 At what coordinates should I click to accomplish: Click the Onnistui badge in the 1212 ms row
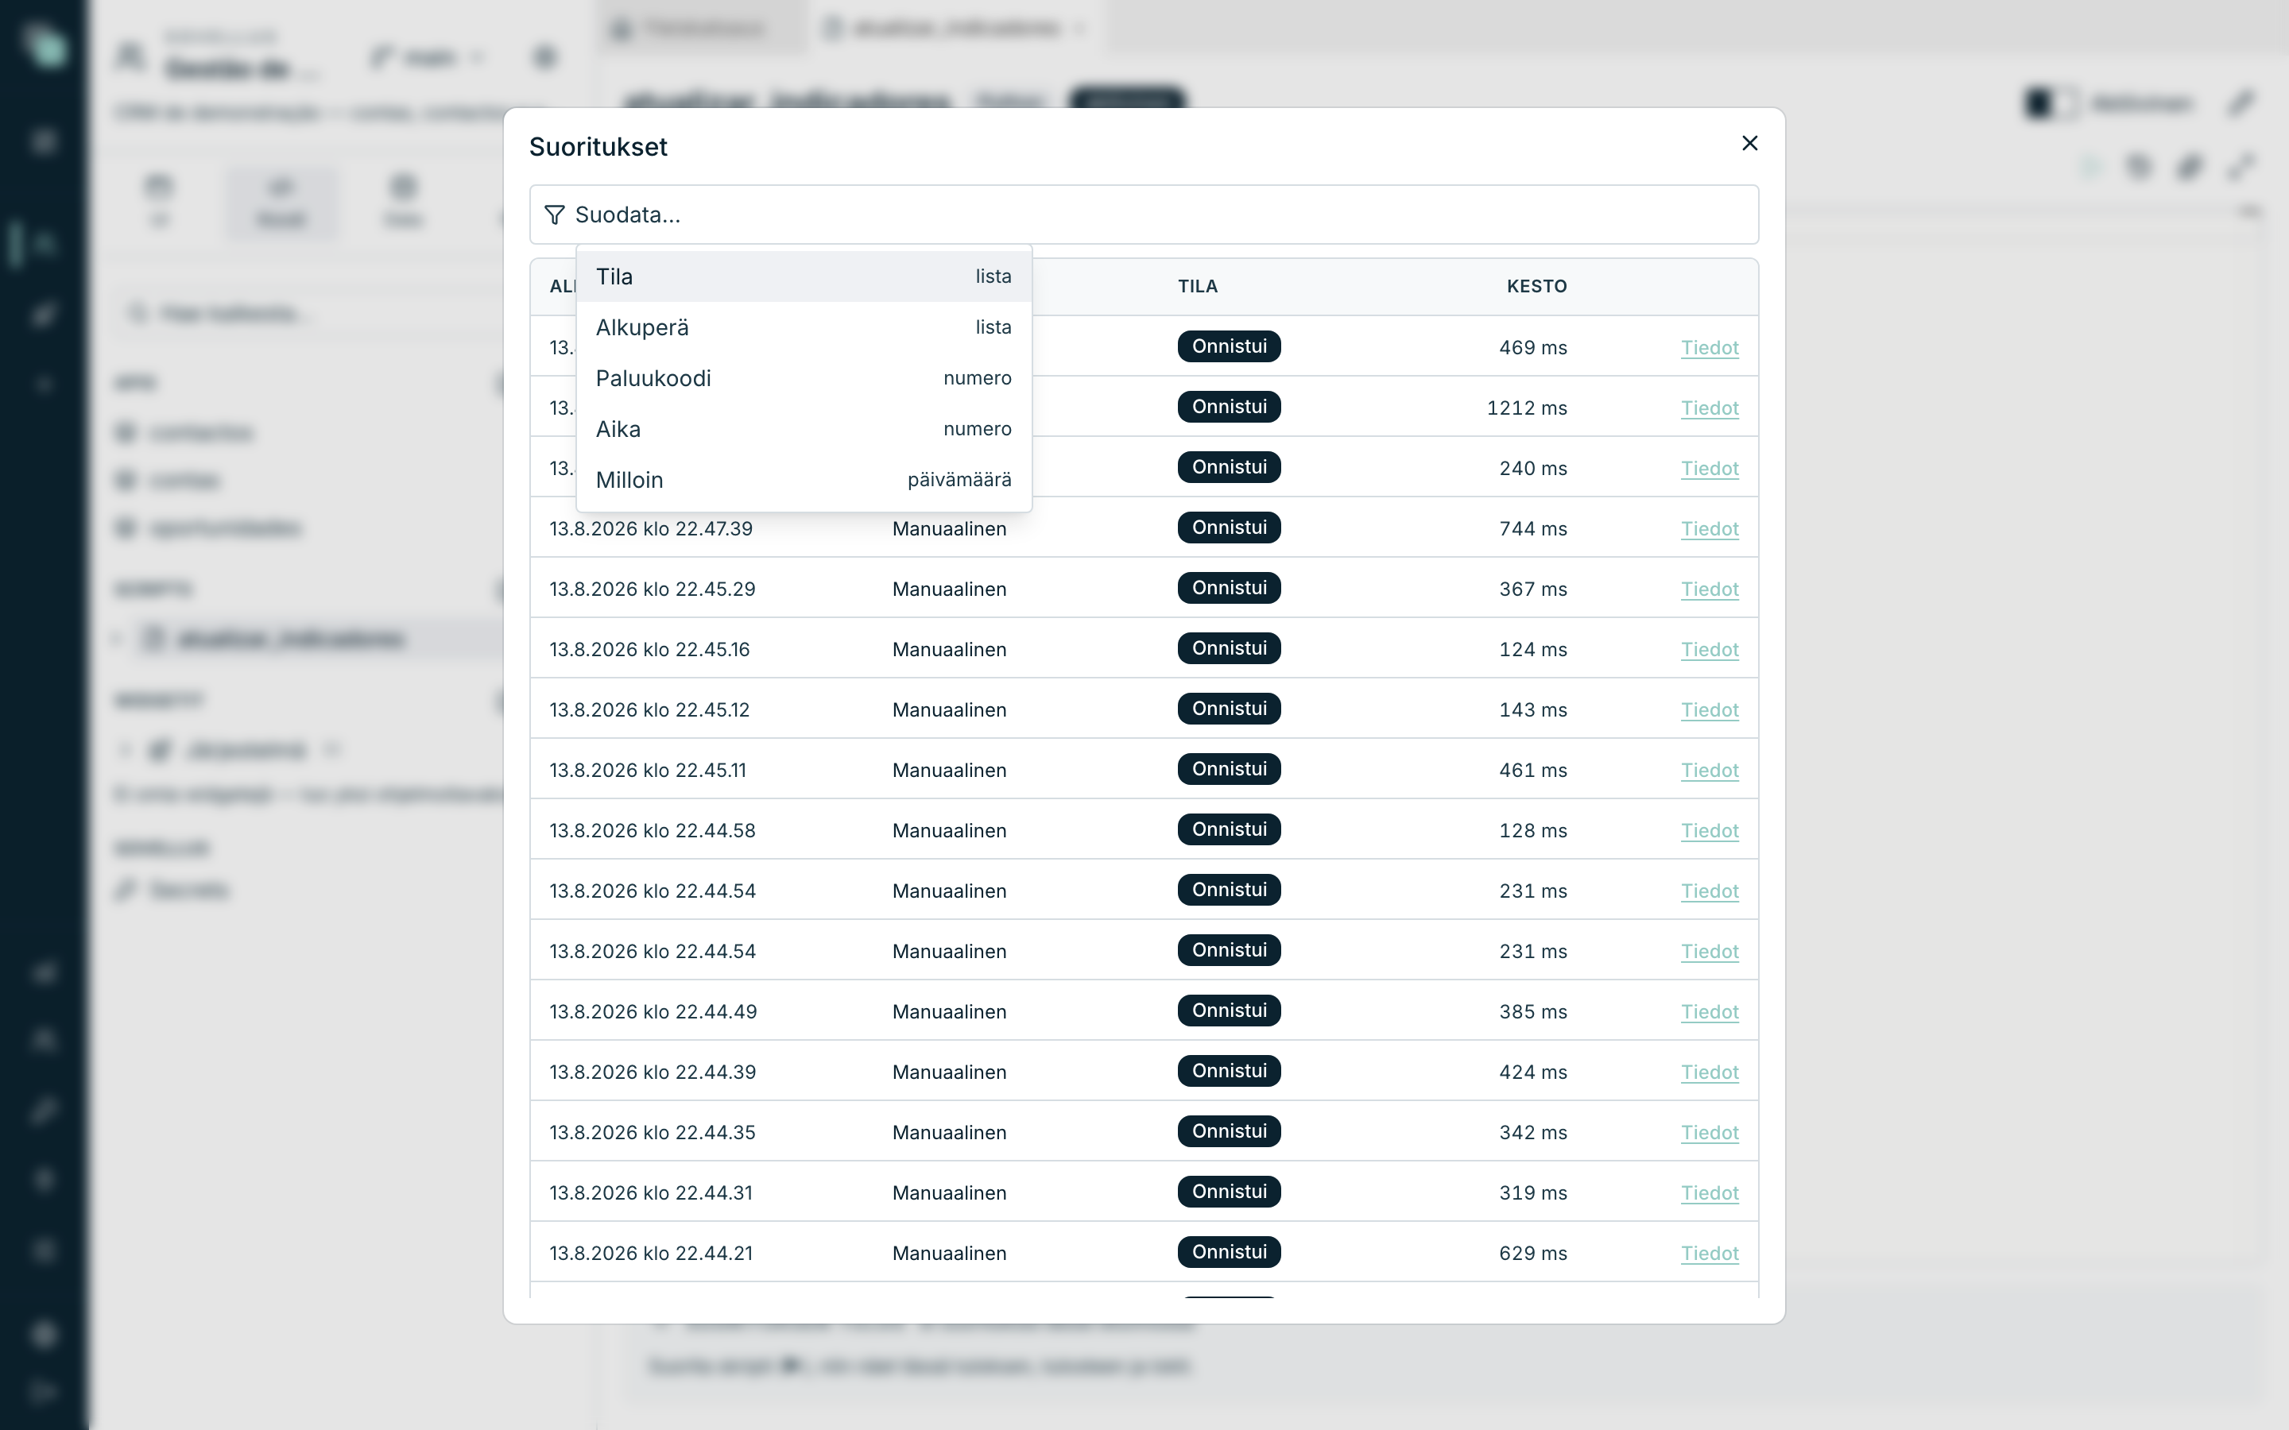coord(1229,407)
